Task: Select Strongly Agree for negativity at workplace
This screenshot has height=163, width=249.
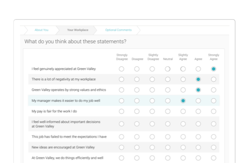Action: tap(213, 79)
